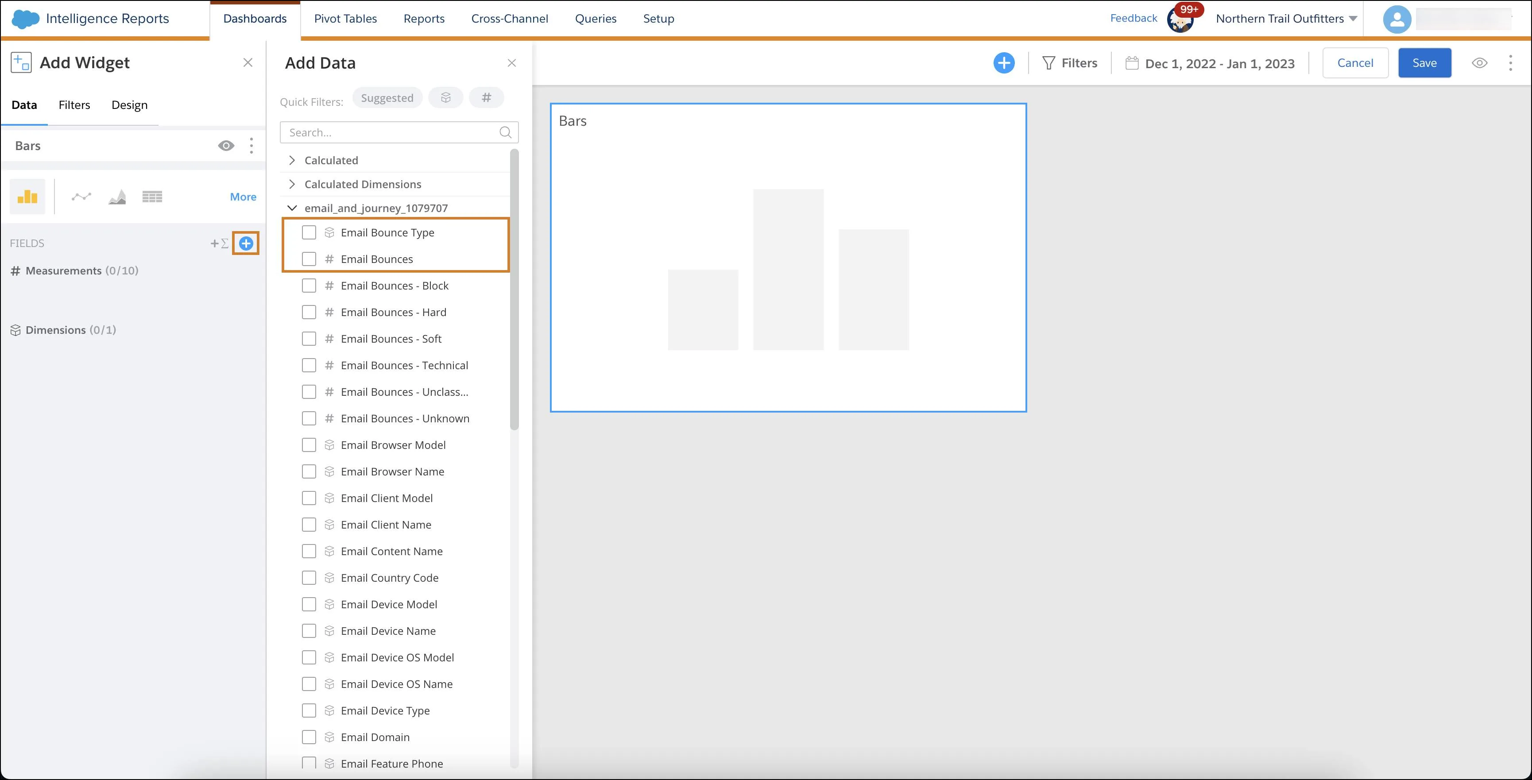This screenshot has height=780, width=1532.
Task: Click the bar chart icon in widget panel
Action: click(x=27, y=197)
